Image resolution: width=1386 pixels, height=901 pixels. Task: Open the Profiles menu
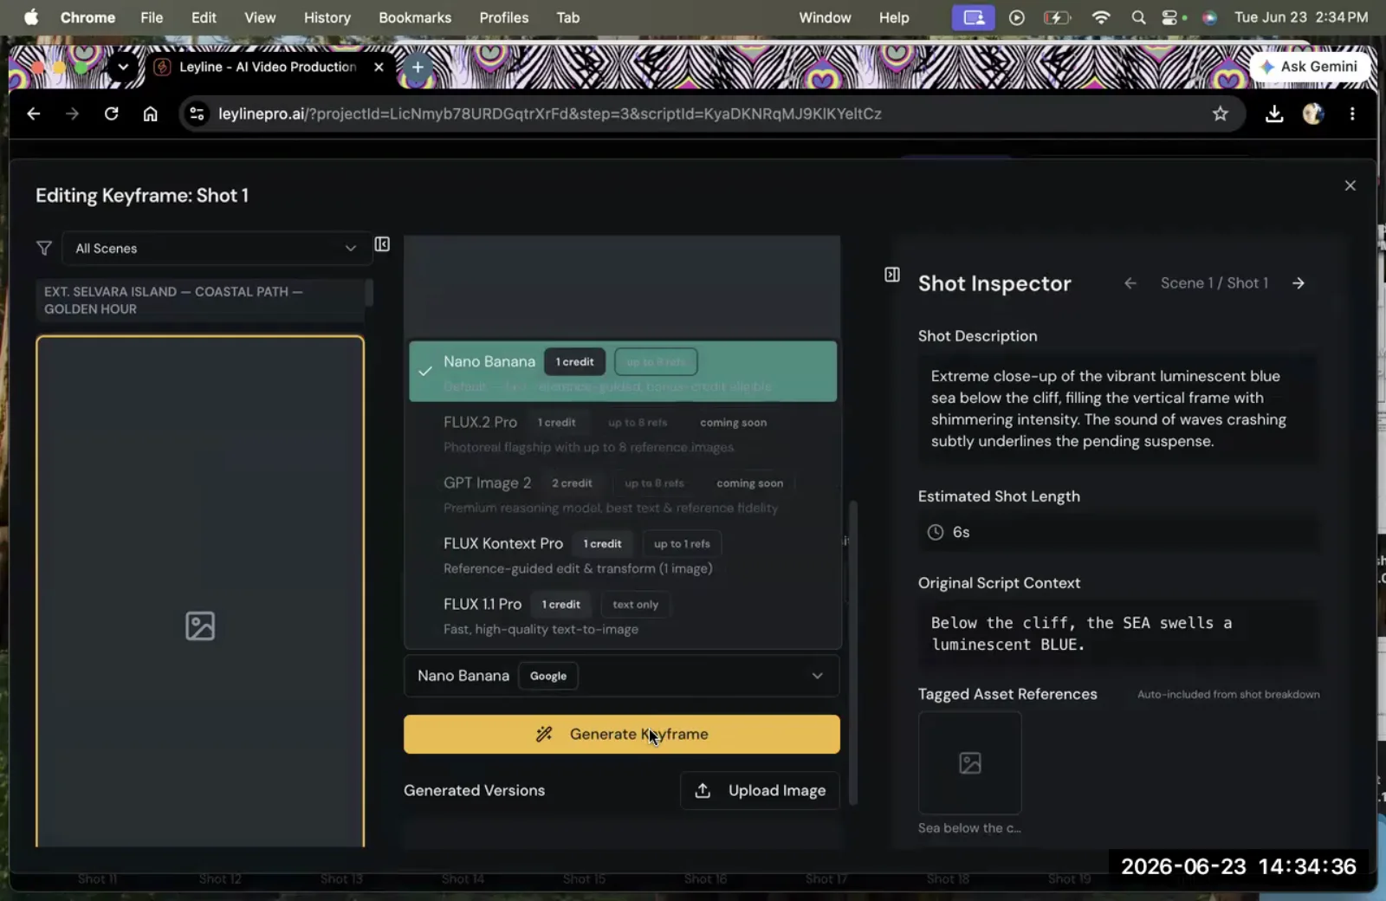pyautogui.click(x=503, y=17)
